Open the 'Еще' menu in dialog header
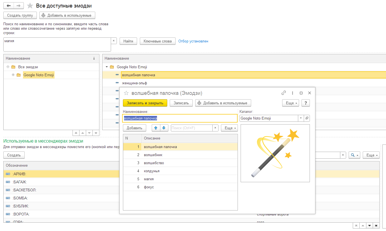The width and height of the screenshot is (386, 231). point(290,103)
